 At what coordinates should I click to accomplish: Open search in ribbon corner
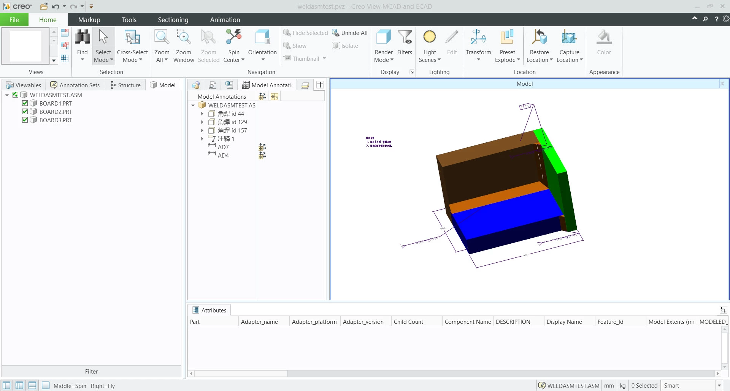(705, 19)
